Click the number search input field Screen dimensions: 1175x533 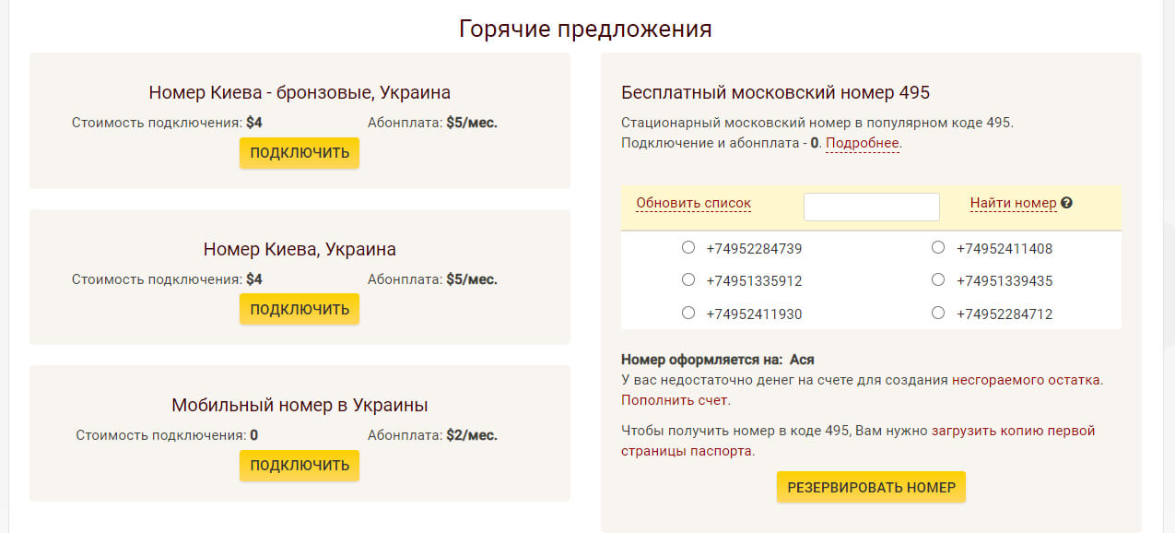pyautogui.click(x=871, y=207)
